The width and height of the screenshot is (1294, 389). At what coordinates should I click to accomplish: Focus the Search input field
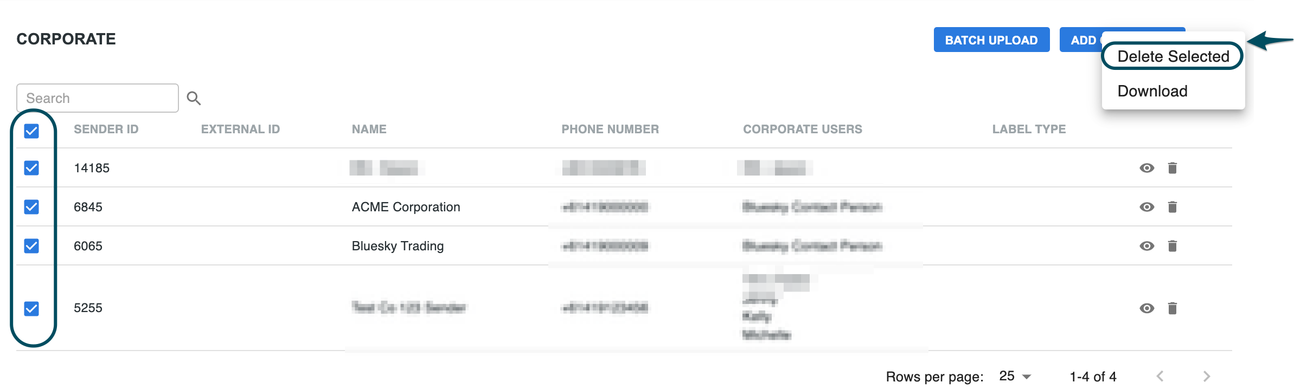coord(98,98)
